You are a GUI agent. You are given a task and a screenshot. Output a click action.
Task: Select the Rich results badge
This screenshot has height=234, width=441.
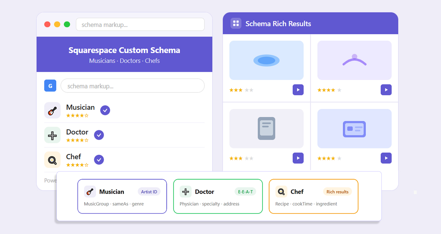[x=337, y=192]
